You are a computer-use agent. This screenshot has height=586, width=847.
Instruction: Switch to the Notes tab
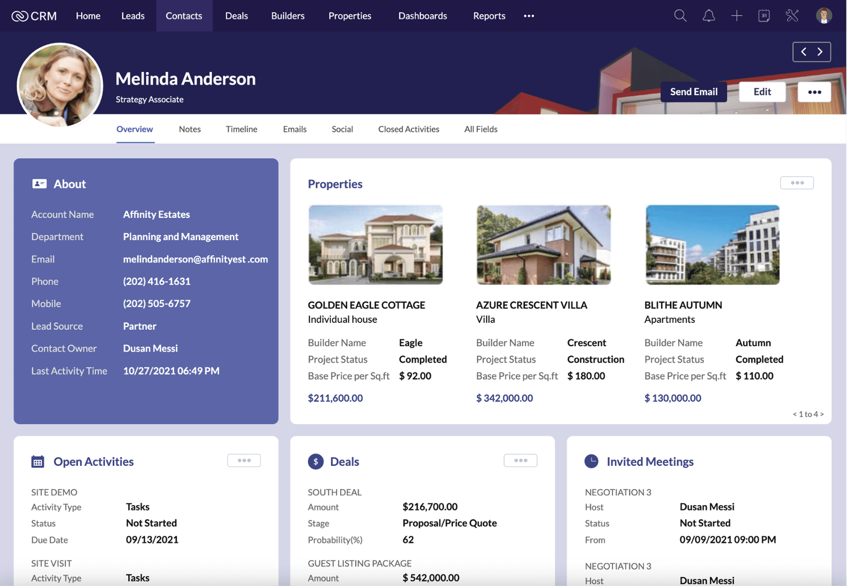(x=190, y=129)
